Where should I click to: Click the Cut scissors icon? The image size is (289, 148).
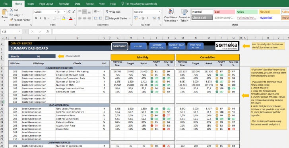click(x=12, y=10)
